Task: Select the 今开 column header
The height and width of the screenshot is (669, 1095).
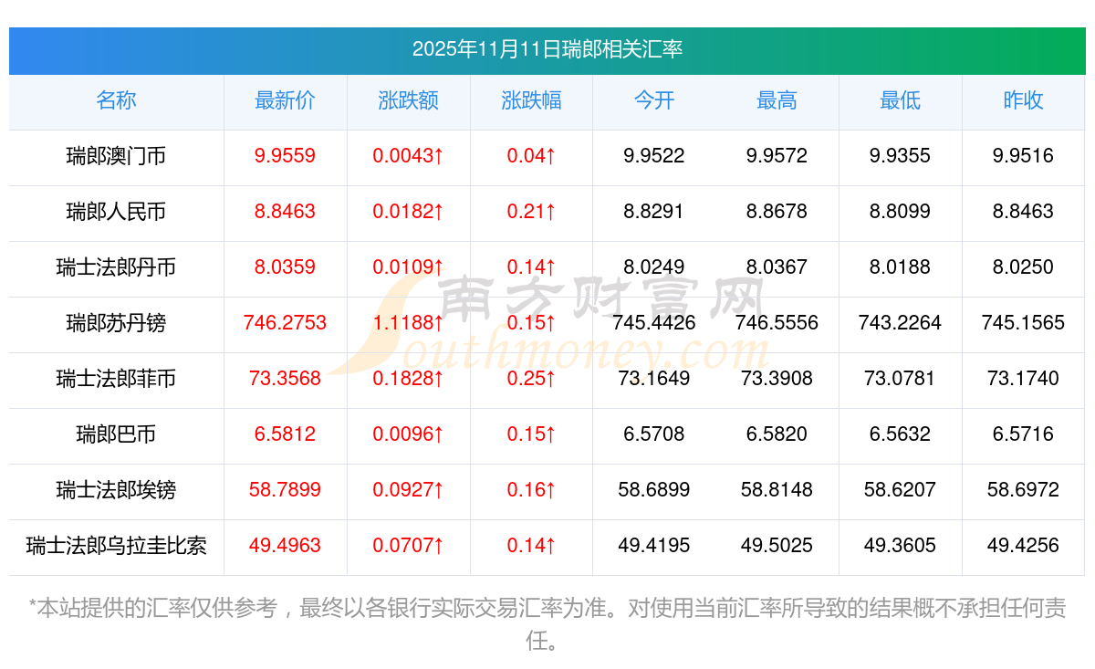Action: (x=653, y=100)
